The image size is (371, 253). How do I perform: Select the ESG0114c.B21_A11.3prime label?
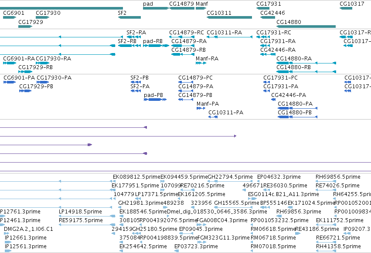(x=283, y=194)
